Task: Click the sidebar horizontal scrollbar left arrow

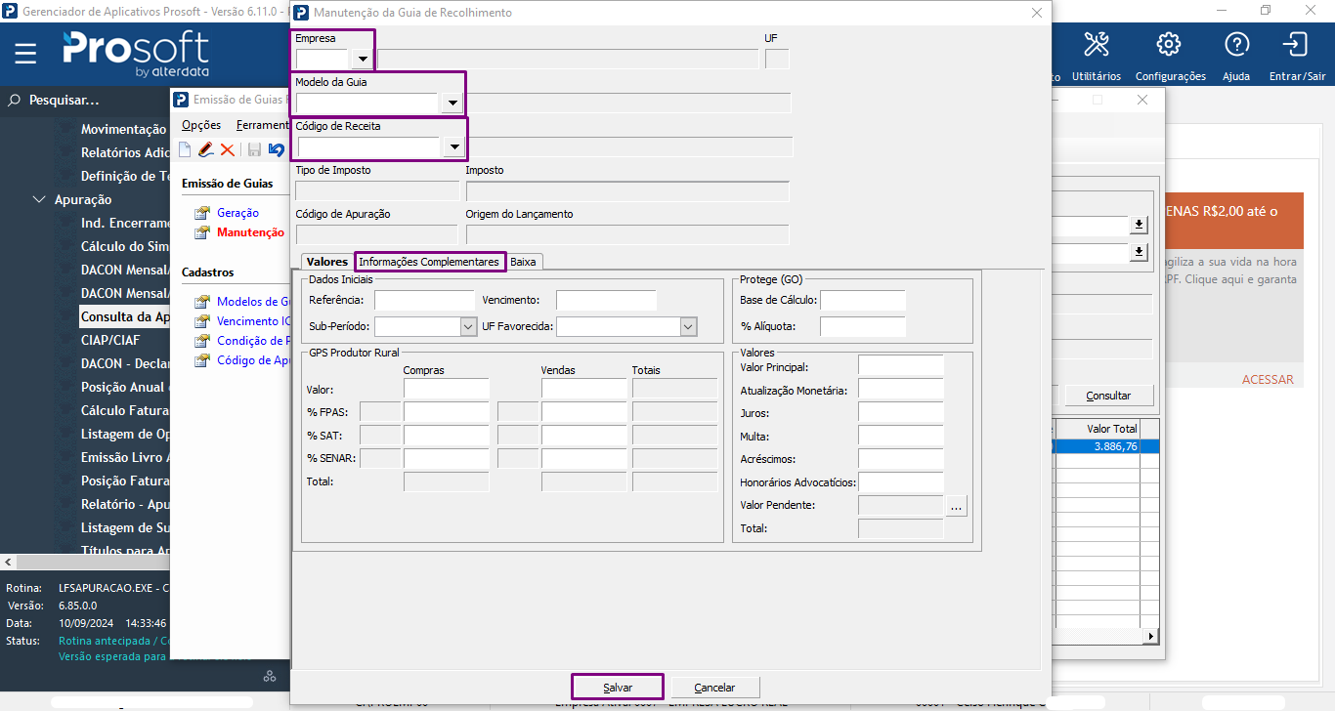Action: [x=8, y=563]
